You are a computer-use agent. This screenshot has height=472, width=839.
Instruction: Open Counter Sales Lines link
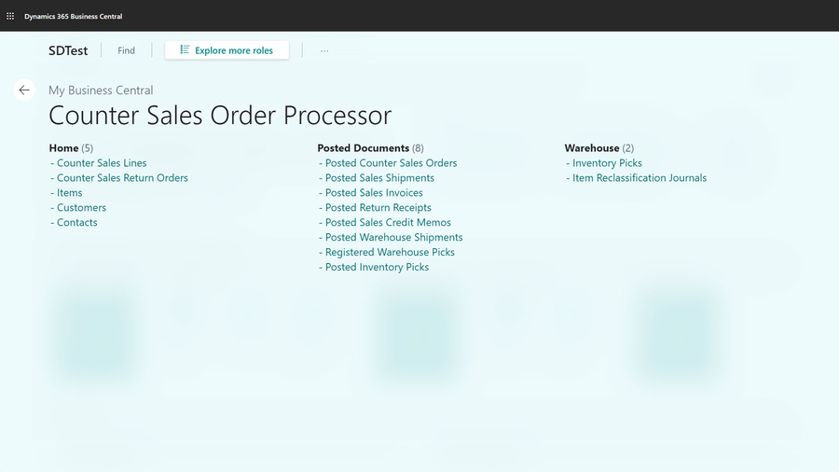point(102,163)
